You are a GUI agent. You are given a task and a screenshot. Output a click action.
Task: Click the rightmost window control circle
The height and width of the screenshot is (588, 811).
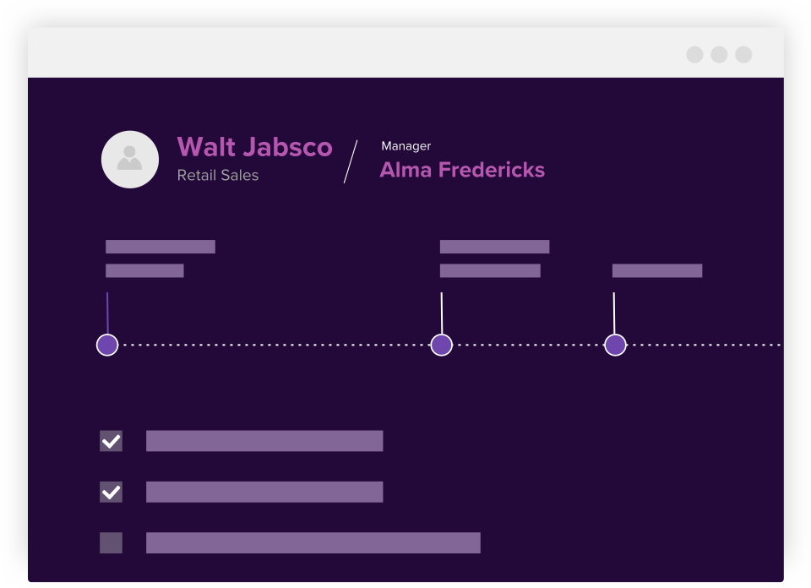click(x=743, y=55)
